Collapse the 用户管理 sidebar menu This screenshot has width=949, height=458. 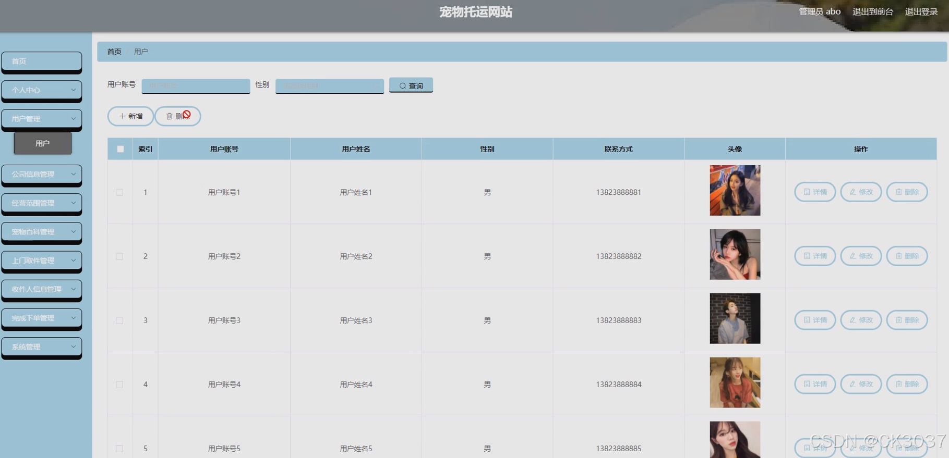[x=42, y=119]
